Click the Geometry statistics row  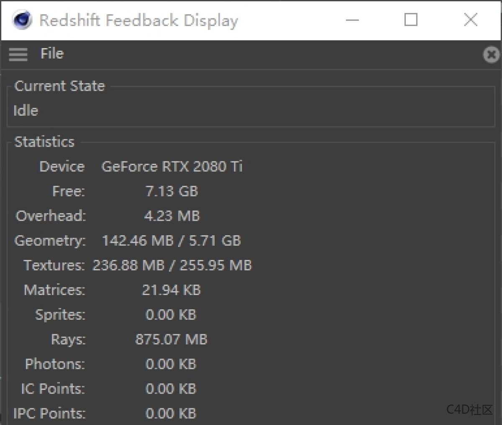pyautogui.click(x=171, y=241)
